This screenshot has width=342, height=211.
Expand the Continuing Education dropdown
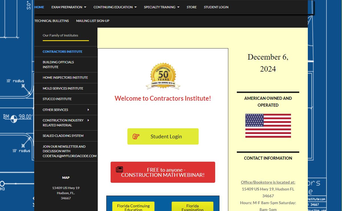point(115,7)
